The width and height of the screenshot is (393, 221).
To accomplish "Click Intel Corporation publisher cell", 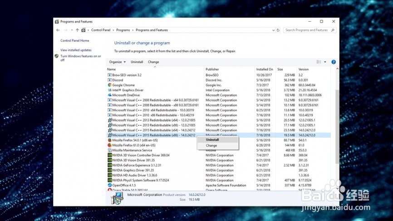I will point(217,90).
